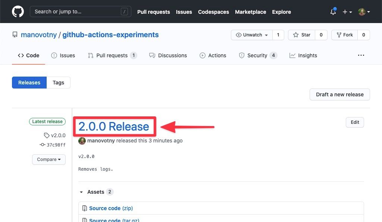Viewport: 382px width, 222px height.
Task: Star the repository
Action: coord(301,35)
